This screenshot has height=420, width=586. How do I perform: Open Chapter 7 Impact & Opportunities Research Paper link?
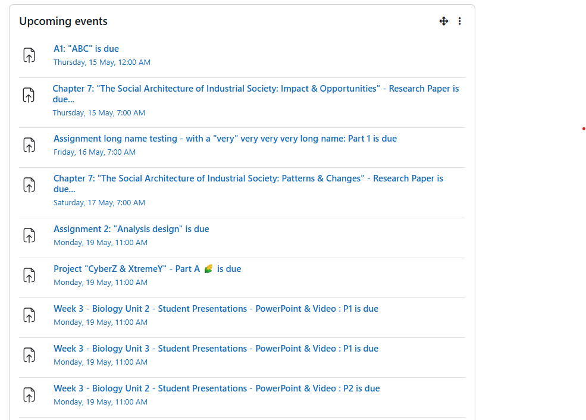tap(256, 94)
